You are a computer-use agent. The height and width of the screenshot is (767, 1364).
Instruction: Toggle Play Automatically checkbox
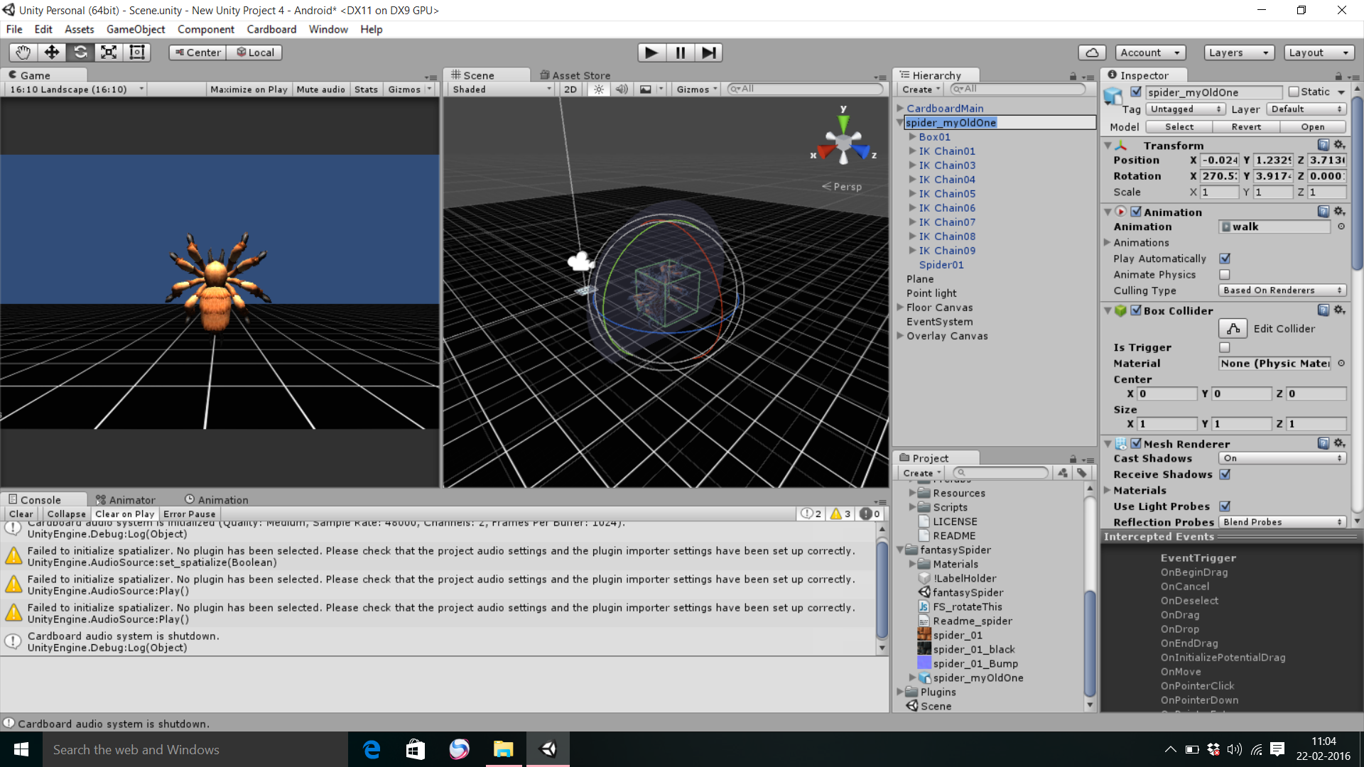[1225, 259]
